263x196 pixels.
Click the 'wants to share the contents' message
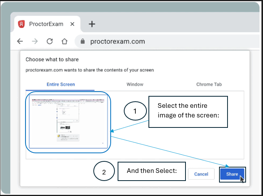point(89,70)
